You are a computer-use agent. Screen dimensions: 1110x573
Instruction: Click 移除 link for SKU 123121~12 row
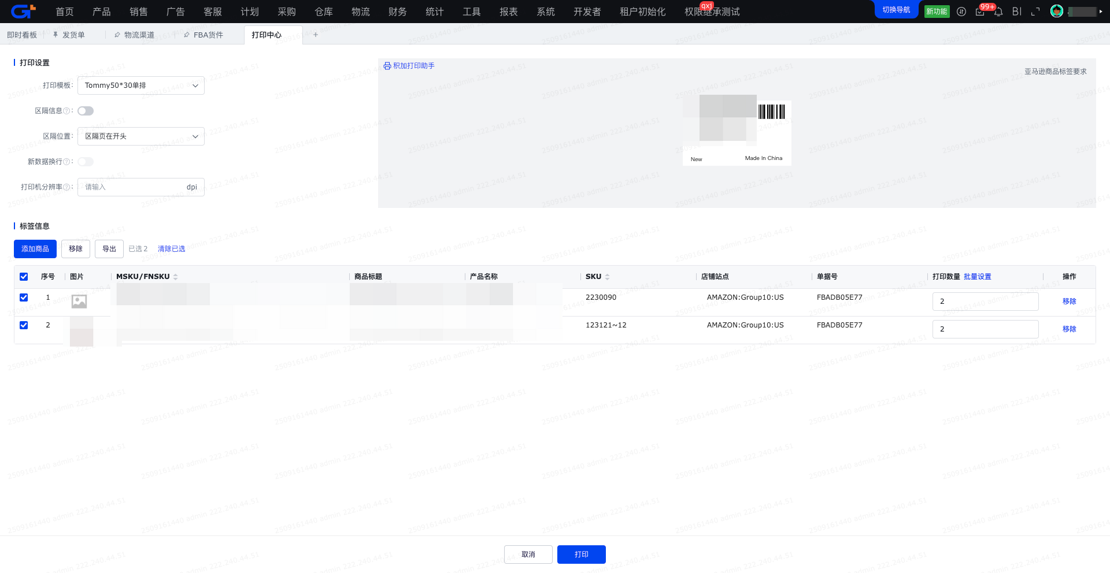[1070, 329]
